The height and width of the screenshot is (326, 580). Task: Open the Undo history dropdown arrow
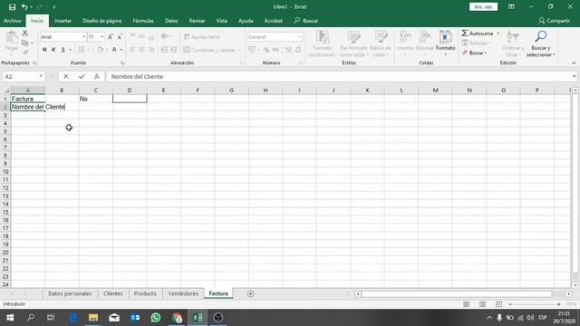[x=31, y=7]
